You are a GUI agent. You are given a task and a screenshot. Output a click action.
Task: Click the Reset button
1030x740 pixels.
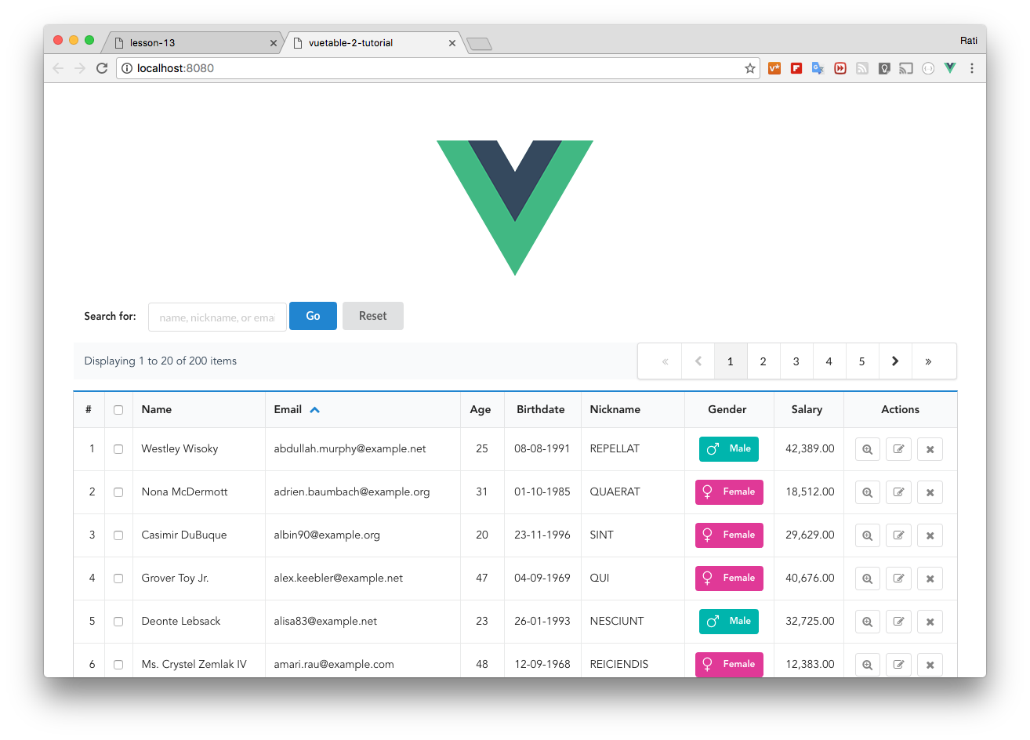373,316
